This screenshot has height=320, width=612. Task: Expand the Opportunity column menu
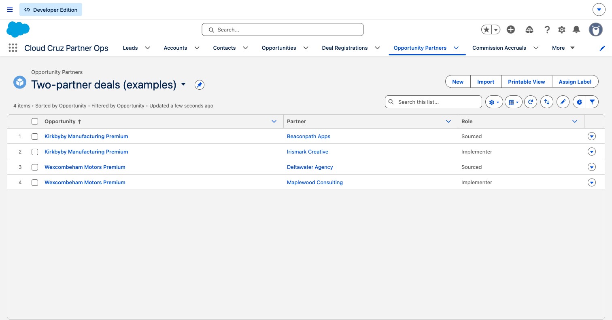tap(274, 121)
